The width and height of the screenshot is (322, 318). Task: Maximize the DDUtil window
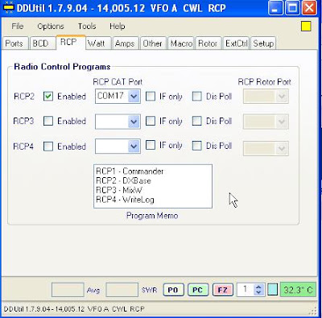click(x=292, y=7)
